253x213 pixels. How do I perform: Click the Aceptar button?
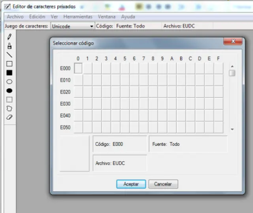pos(131,184)
